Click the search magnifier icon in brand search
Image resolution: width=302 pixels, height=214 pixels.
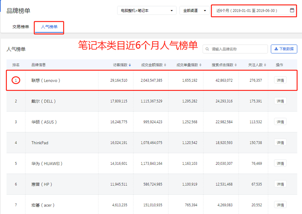click(x=207, y=49)
